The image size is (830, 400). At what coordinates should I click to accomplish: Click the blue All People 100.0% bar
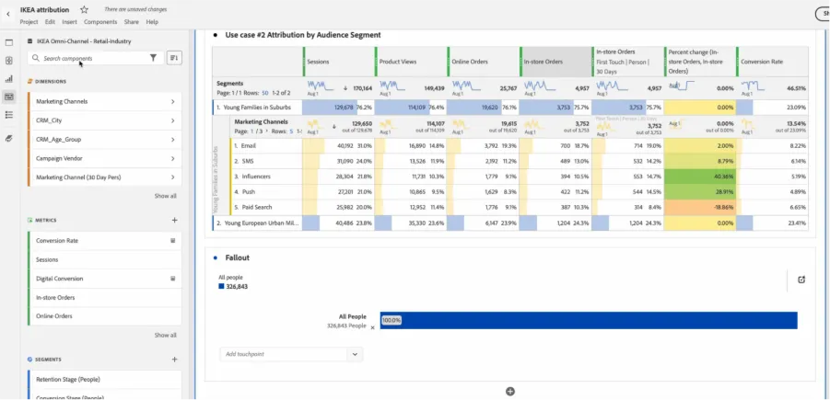tap(589, 320)
